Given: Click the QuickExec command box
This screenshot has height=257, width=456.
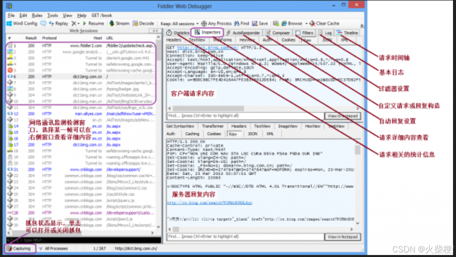Looking at the screenshot, I should click(84, 240).
